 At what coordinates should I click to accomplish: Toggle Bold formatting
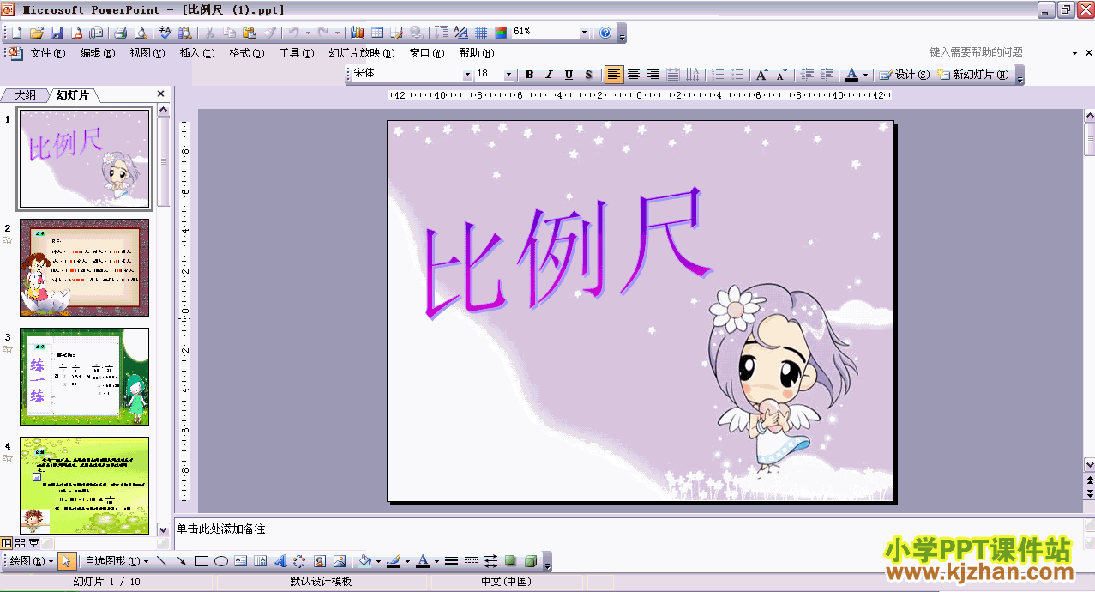(x=529, y=75)
